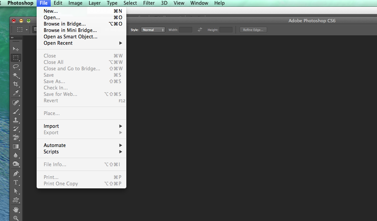
Task: Select the Custom Shape tool
Action: click(x=16, y=200)
